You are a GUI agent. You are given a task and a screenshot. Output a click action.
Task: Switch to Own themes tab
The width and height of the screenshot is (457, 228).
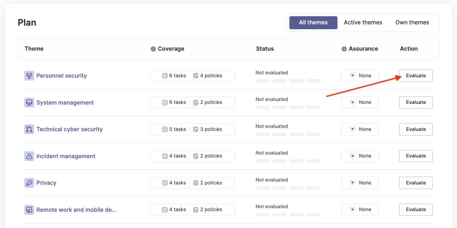pyautogui.click(x=412, y=23)
